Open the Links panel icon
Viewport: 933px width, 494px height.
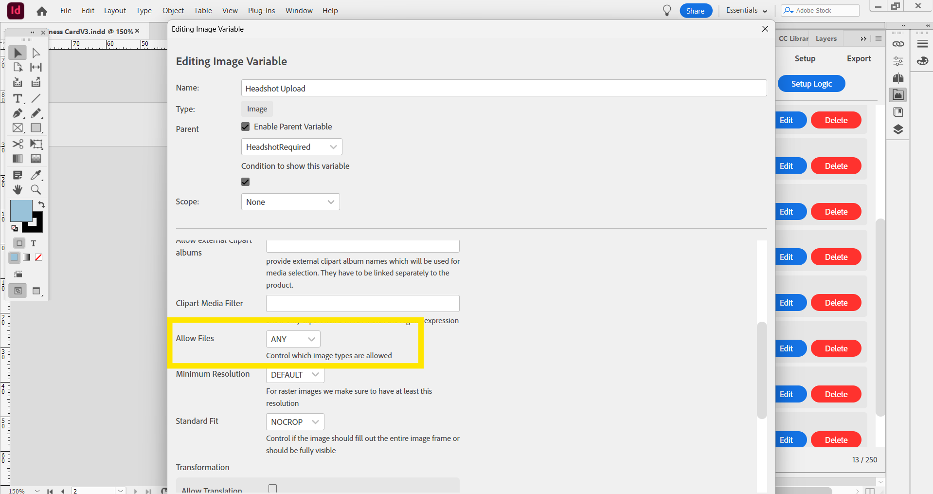(x=898, y=44)
